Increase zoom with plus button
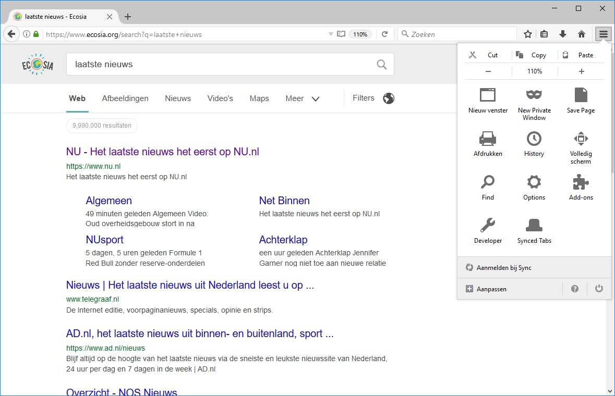This screenshot has width=615, height=396. coord(581,71)
